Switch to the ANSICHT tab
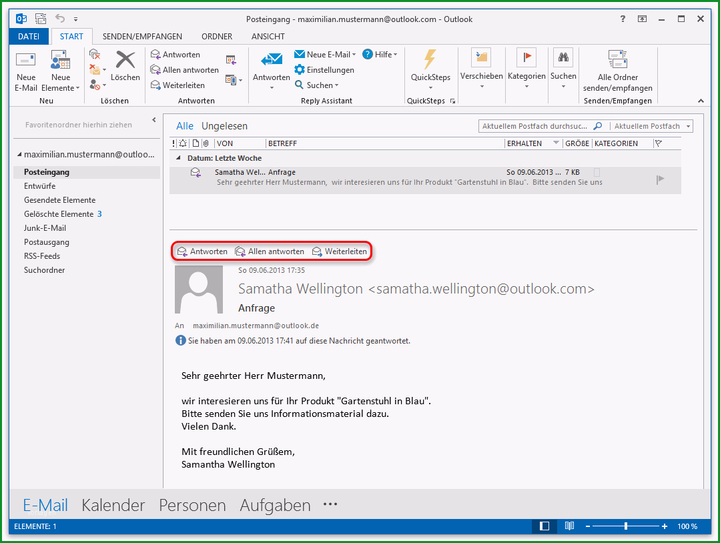 [x=268, y=36]
